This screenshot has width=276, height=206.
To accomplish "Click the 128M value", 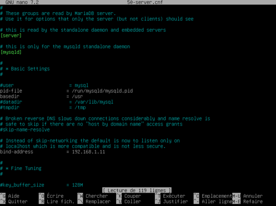I will click(x=77, y=185).
